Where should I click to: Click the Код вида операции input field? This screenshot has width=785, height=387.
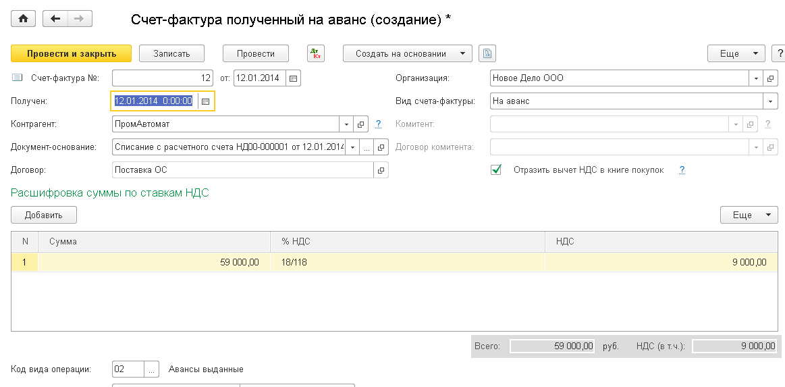128,369
